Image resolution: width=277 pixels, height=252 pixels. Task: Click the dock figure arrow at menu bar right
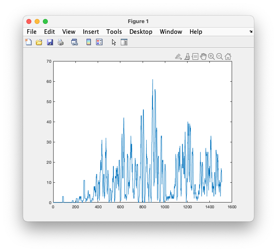[251, 32]
